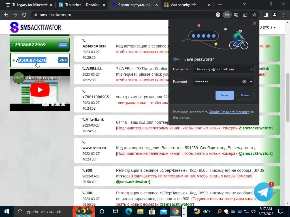Screen dimensions: 290x217
Task: Click sender number +79911080265
Action: pyautogui.click(x=95, y=97)
